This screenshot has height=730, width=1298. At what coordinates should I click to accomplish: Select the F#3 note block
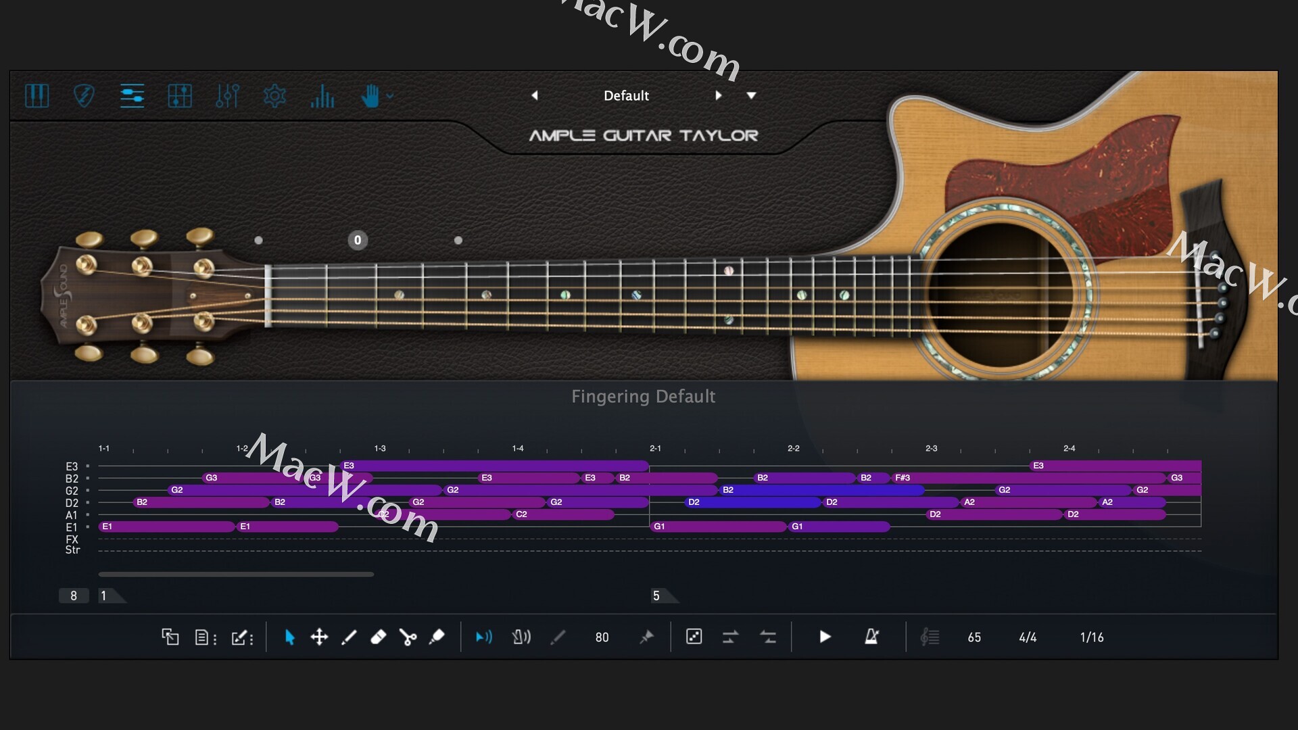[x=1029, y=478]
